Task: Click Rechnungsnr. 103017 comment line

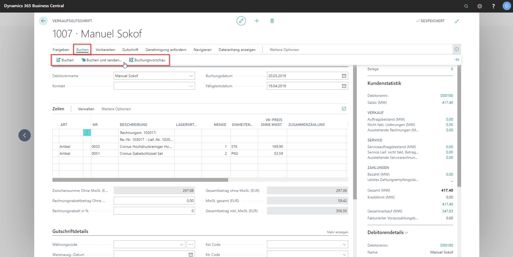Action: pyautogui.click(x=146, y=133)
